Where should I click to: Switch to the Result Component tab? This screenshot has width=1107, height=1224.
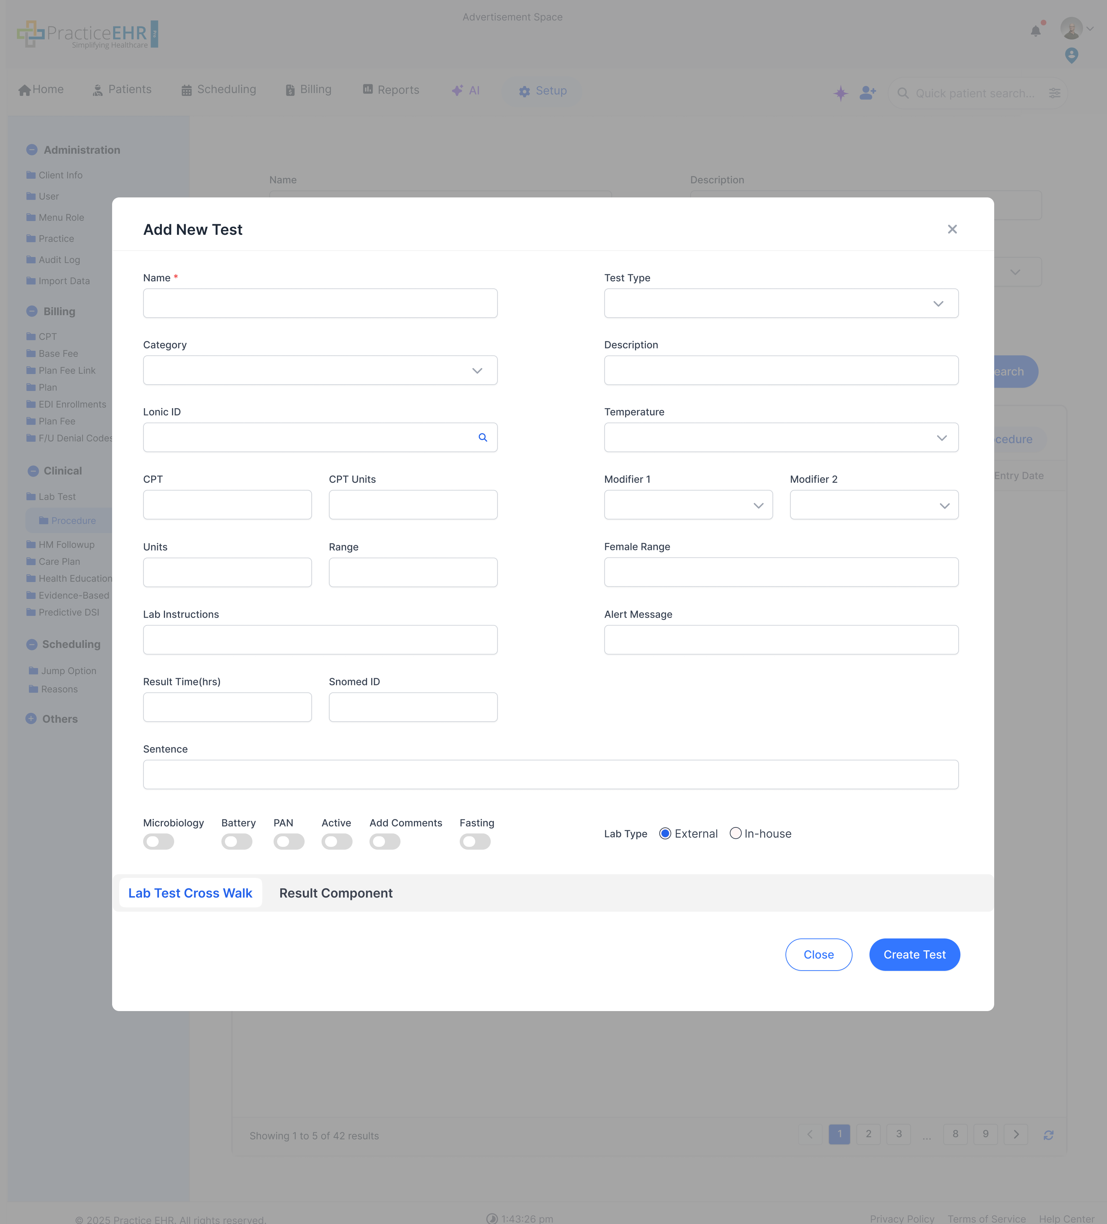tap(335, 893)
